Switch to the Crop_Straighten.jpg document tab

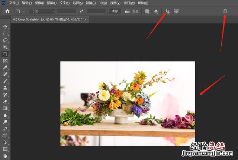(x=47, y=19)
